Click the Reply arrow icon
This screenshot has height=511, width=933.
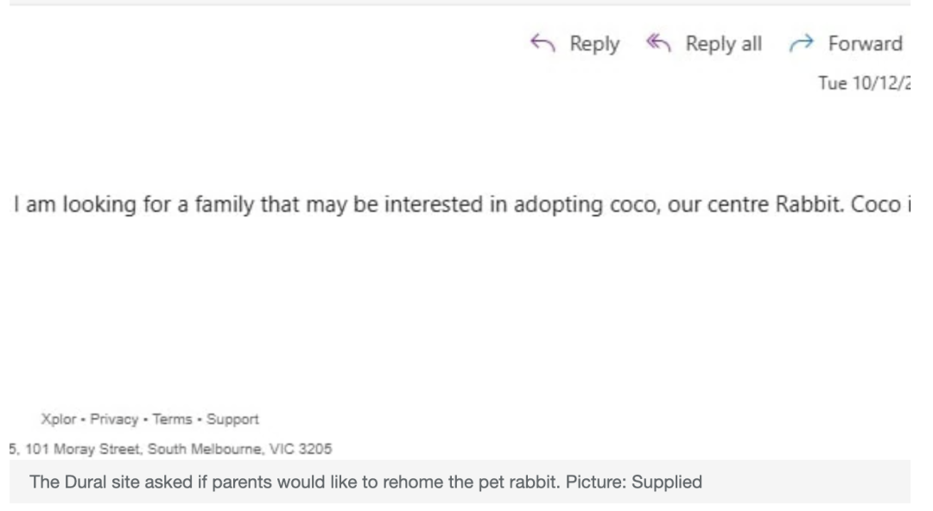coord(542,44)
